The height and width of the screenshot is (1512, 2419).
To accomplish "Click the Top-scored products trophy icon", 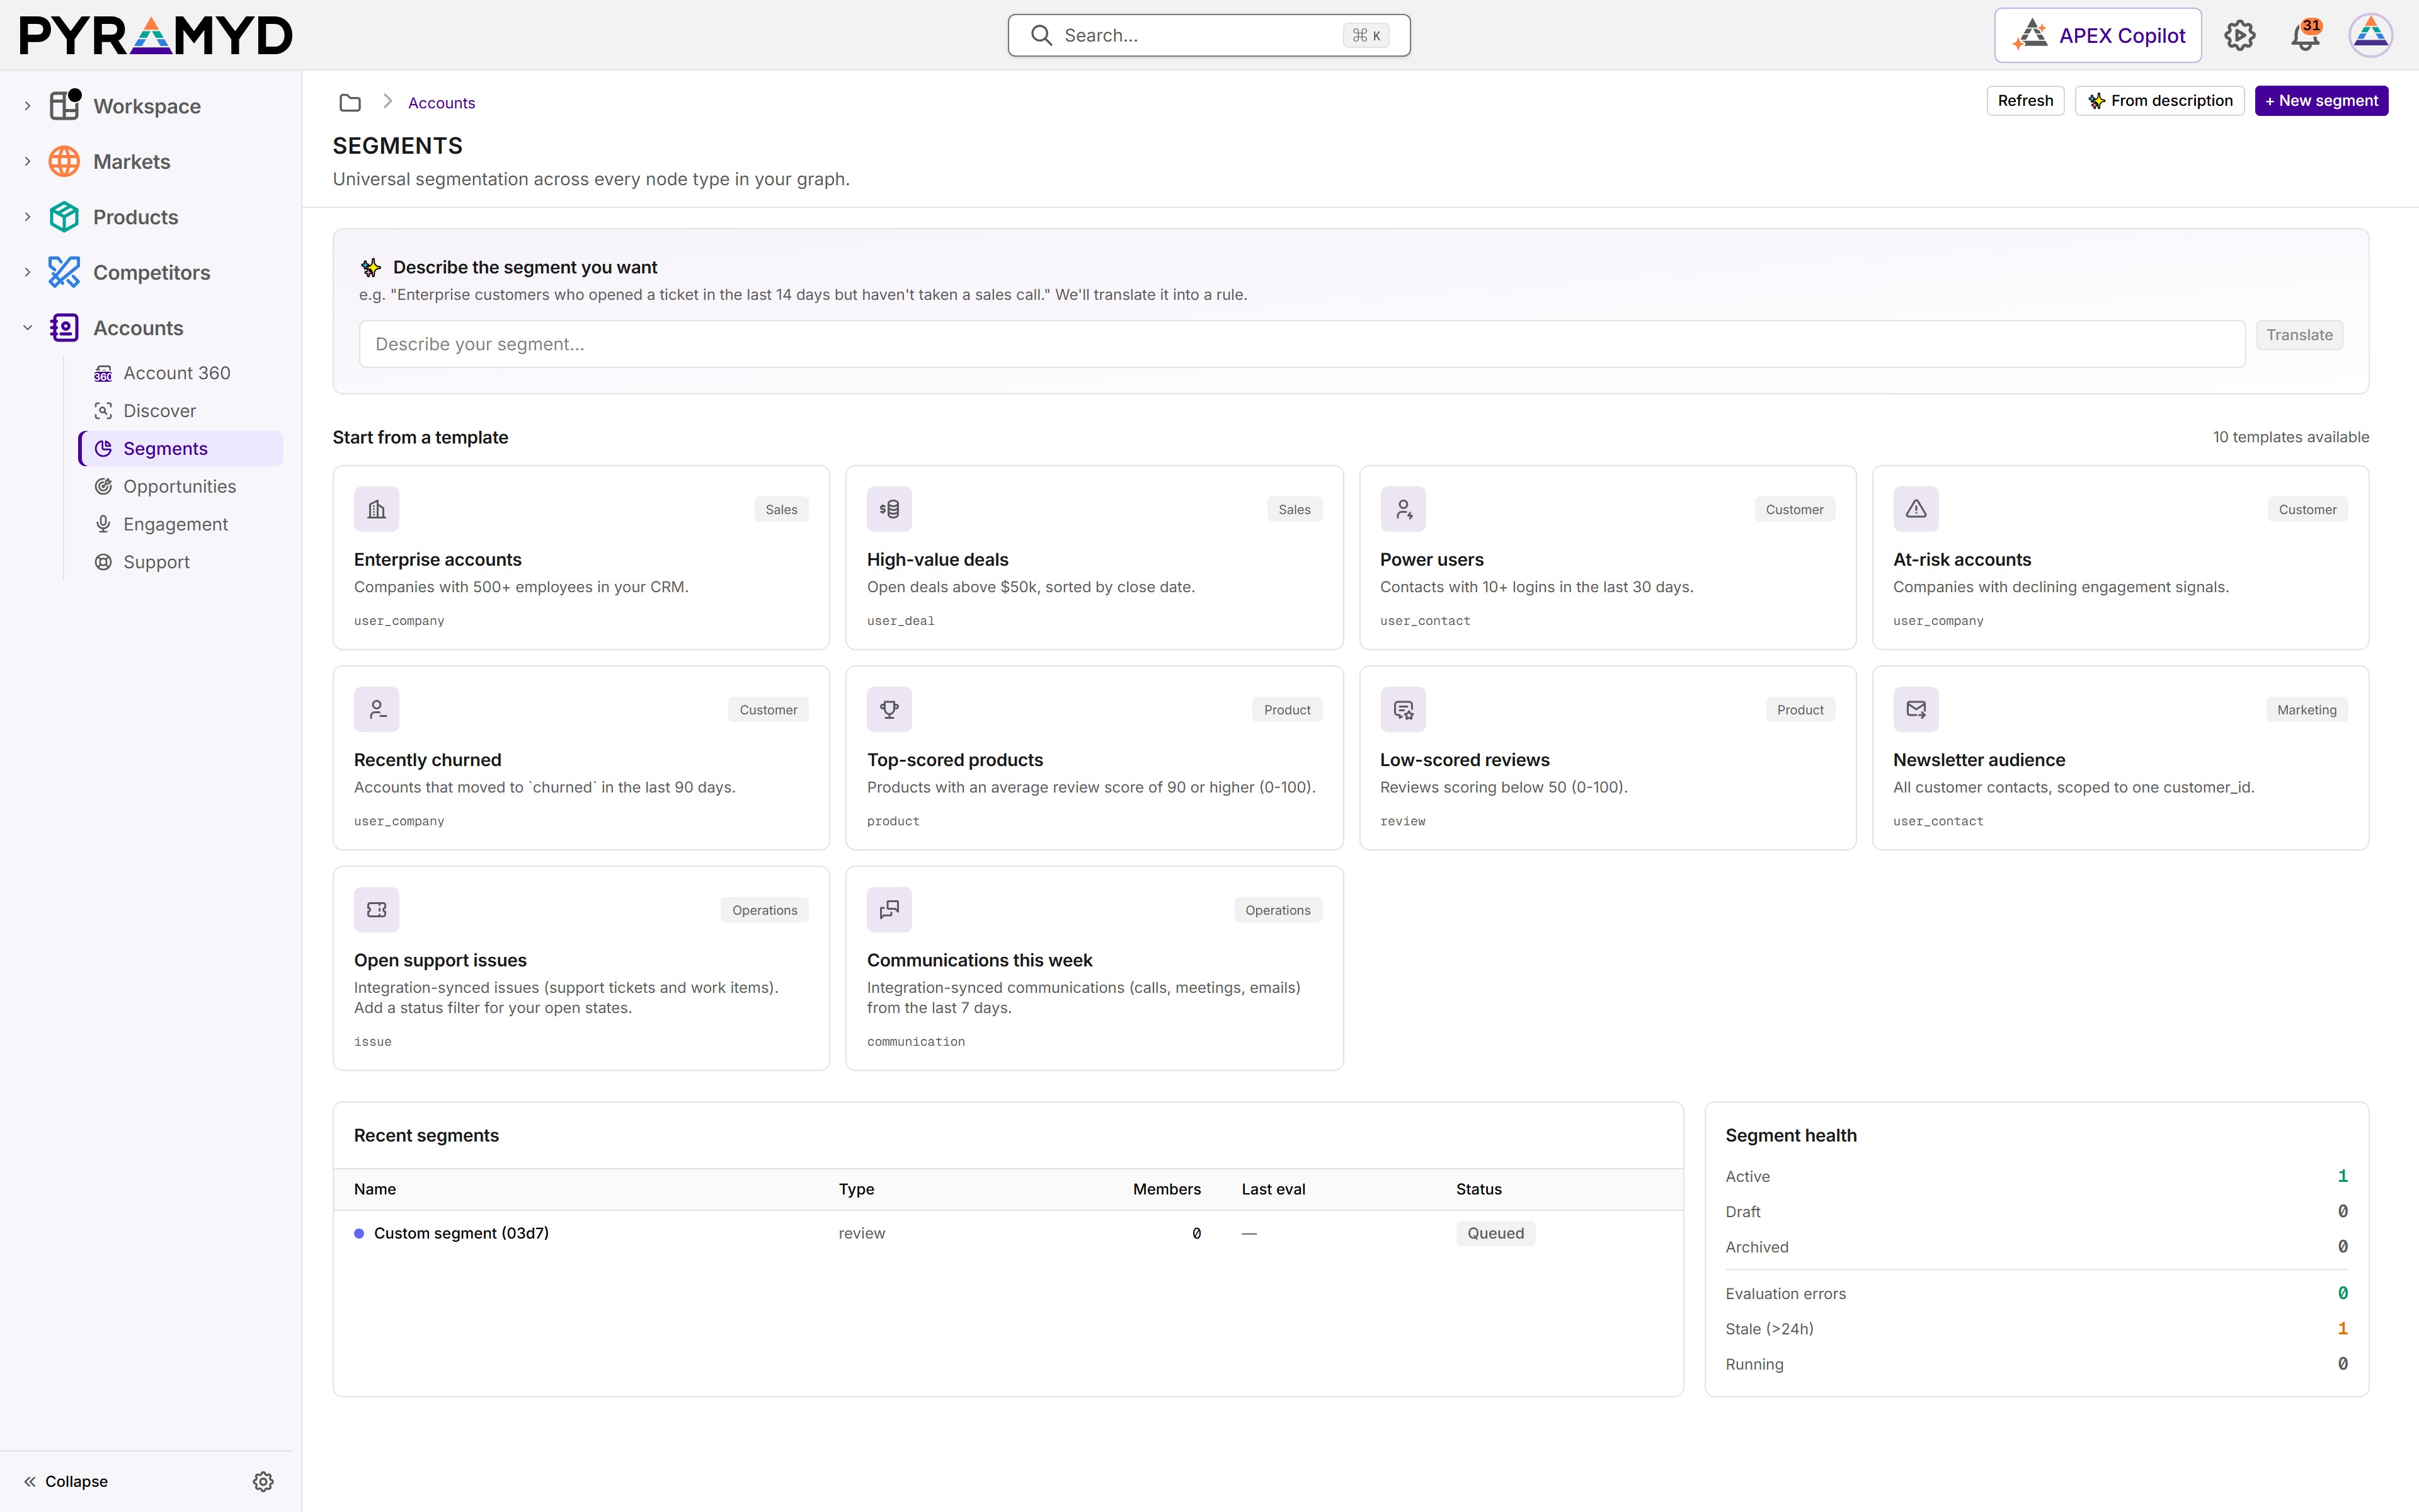I will coord(889,709).
